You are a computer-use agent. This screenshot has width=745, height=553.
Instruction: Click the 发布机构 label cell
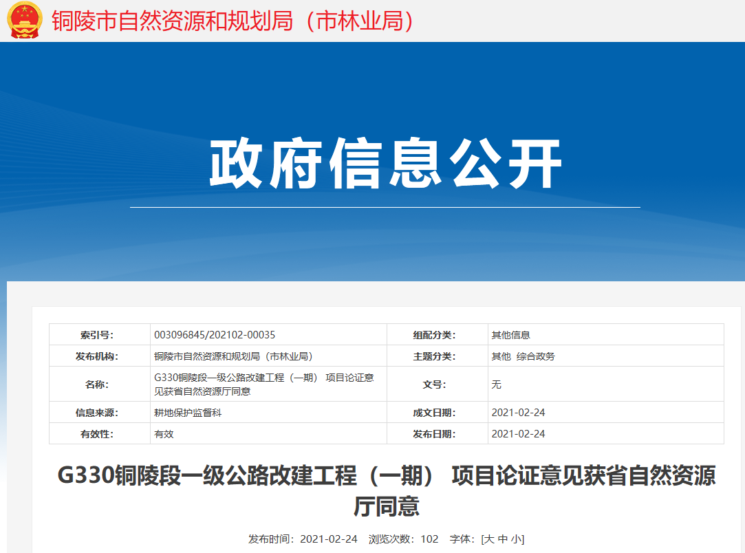100,356
